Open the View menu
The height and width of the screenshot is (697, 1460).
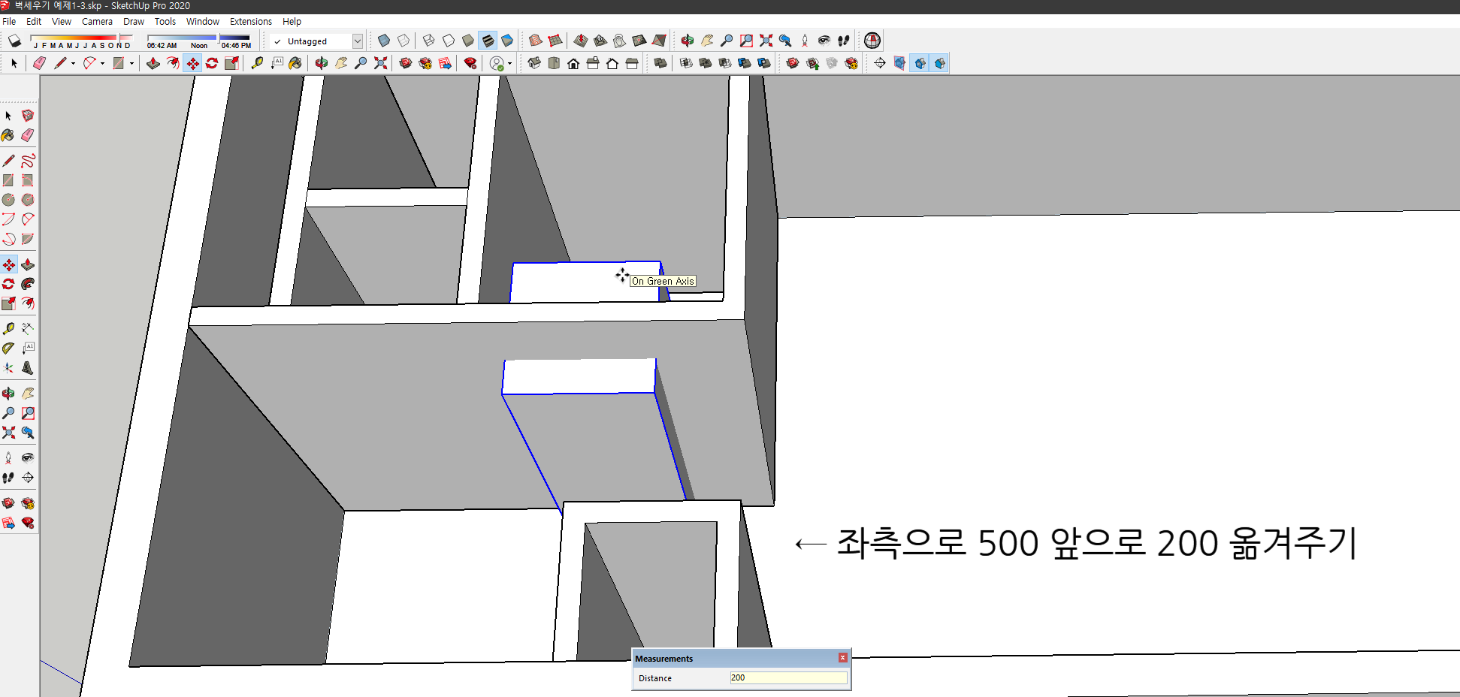tap(62, 21)
